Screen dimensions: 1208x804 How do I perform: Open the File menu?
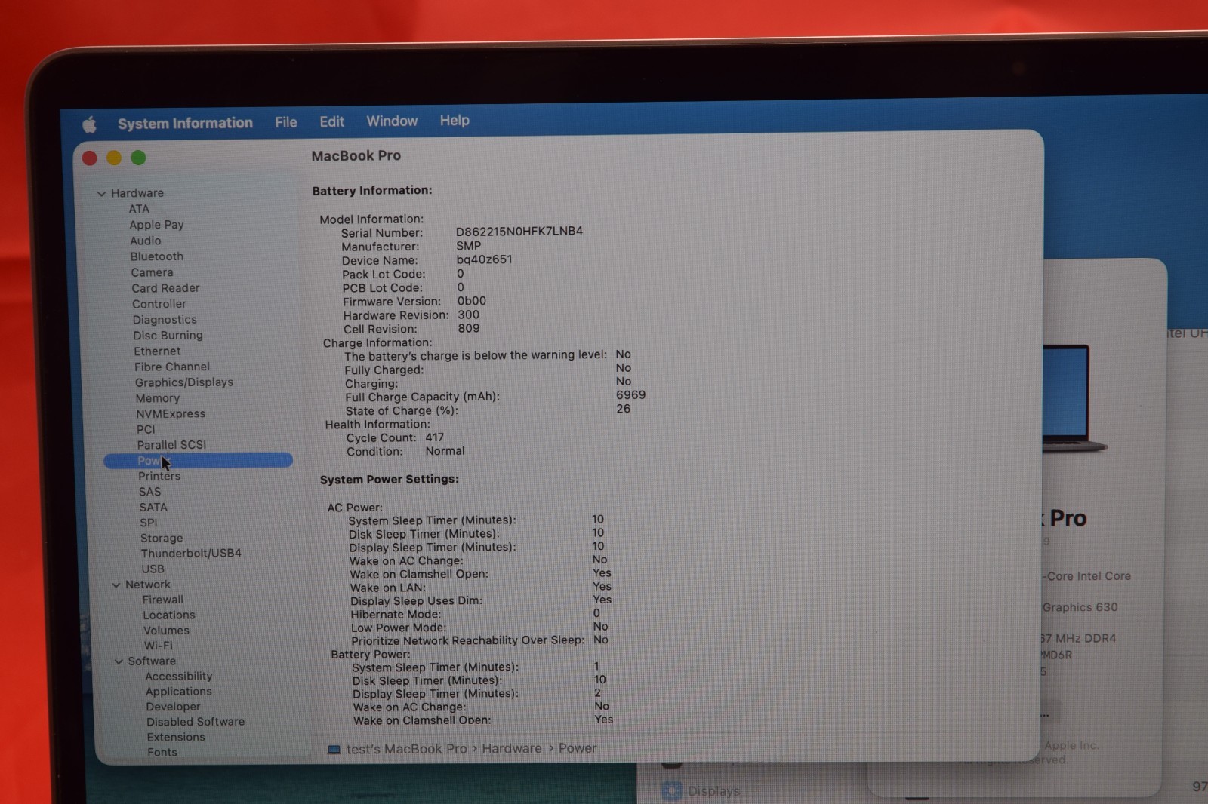[x=285, y=122]
